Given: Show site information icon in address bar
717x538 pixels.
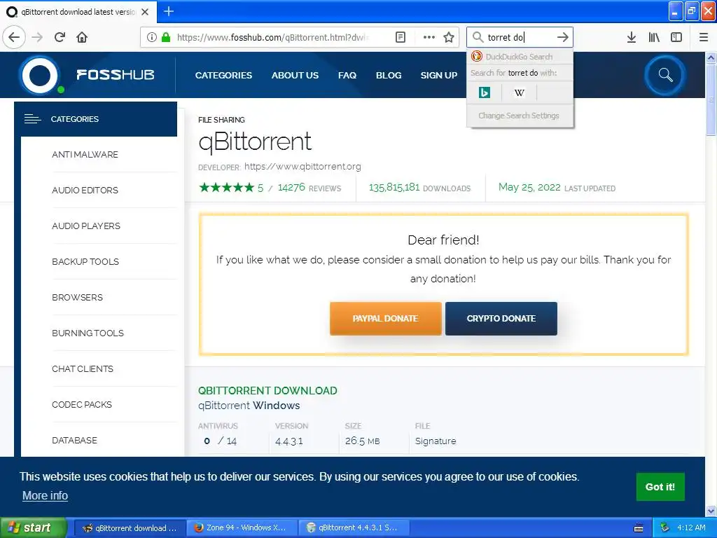Looking at the screenshot, I should pyautogui.click(x=152, y=37).
